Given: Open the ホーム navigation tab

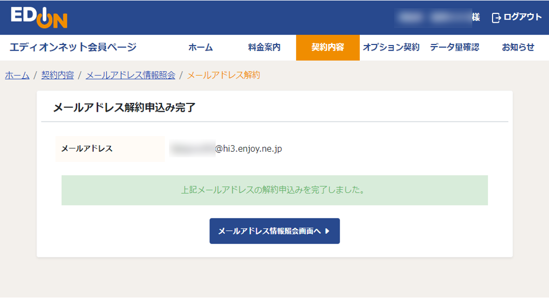Looking at the screenshot, I should point(201,48).
